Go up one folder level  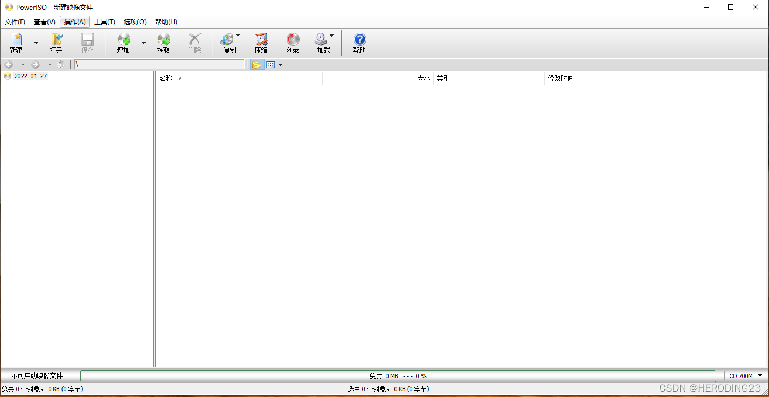[61, 65]
